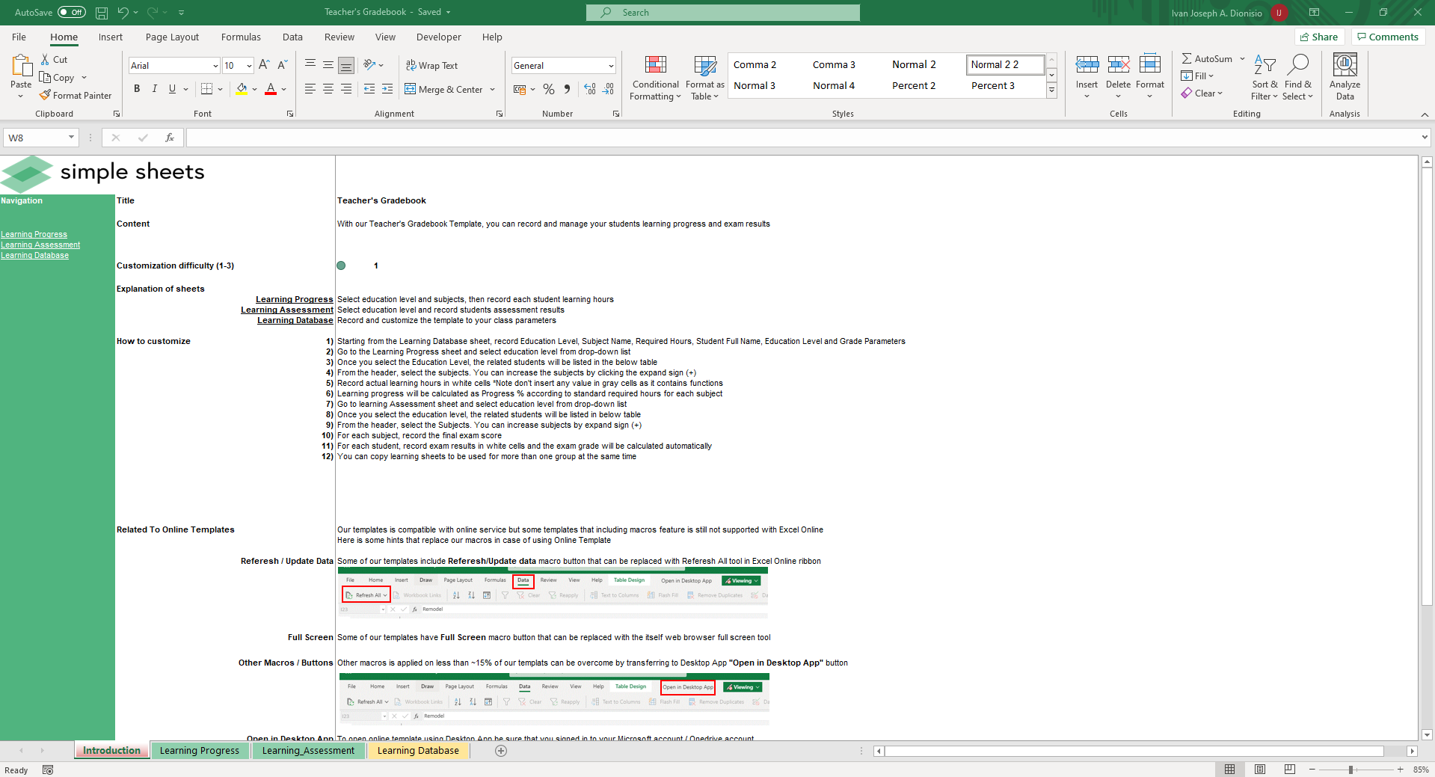1435x777 pixels.
Task: Switch to Normal view in status bar
Action: tap(1230, 770)
